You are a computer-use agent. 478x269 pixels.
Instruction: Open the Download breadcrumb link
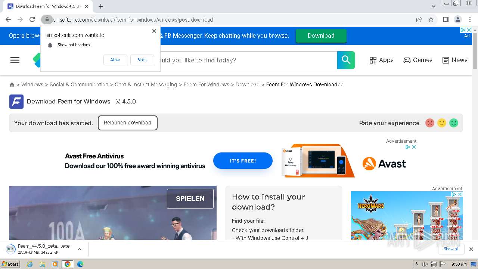[x=248, y=84]
